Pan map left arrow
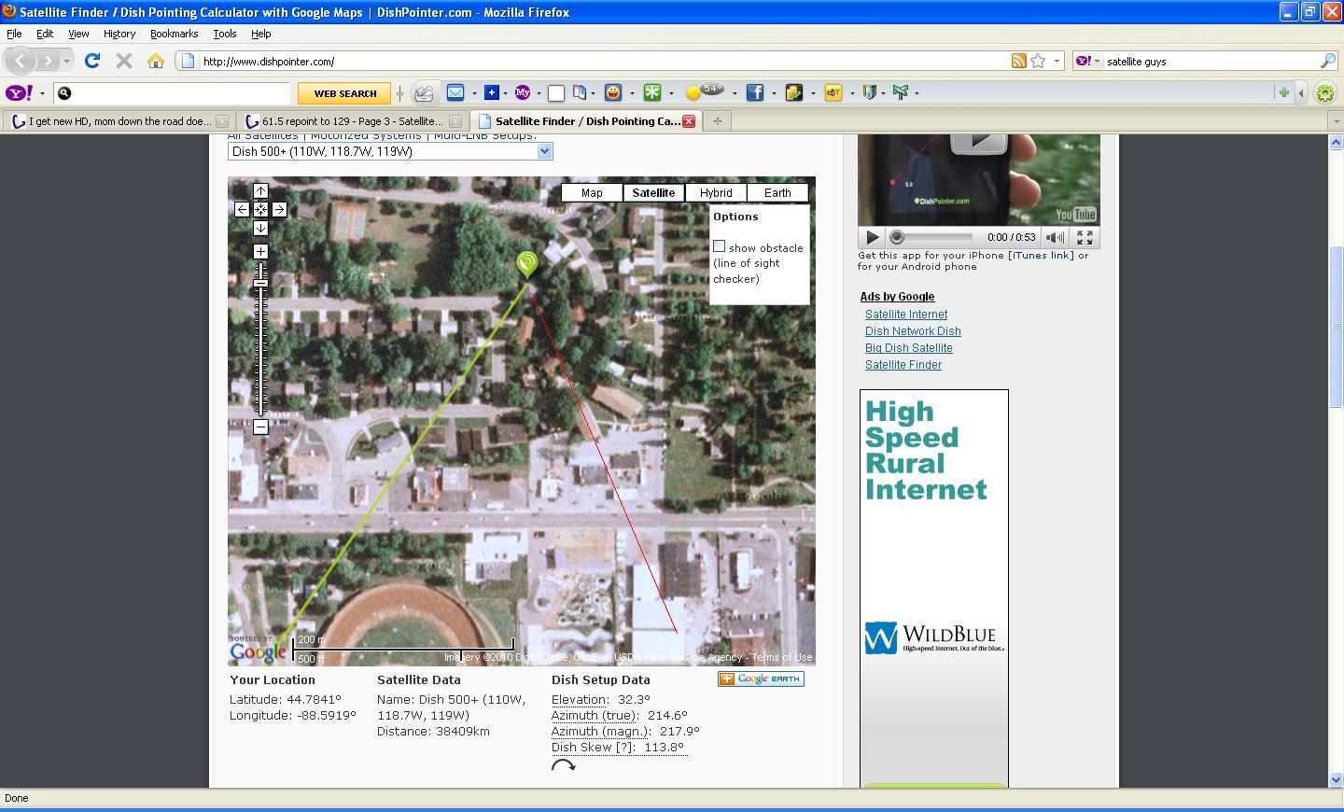The image size is (1344, 812). (242, 209)
